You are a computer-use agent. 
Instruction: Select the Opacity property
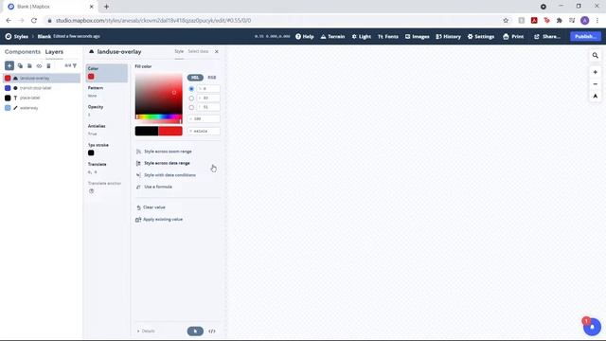click(107, 111)
